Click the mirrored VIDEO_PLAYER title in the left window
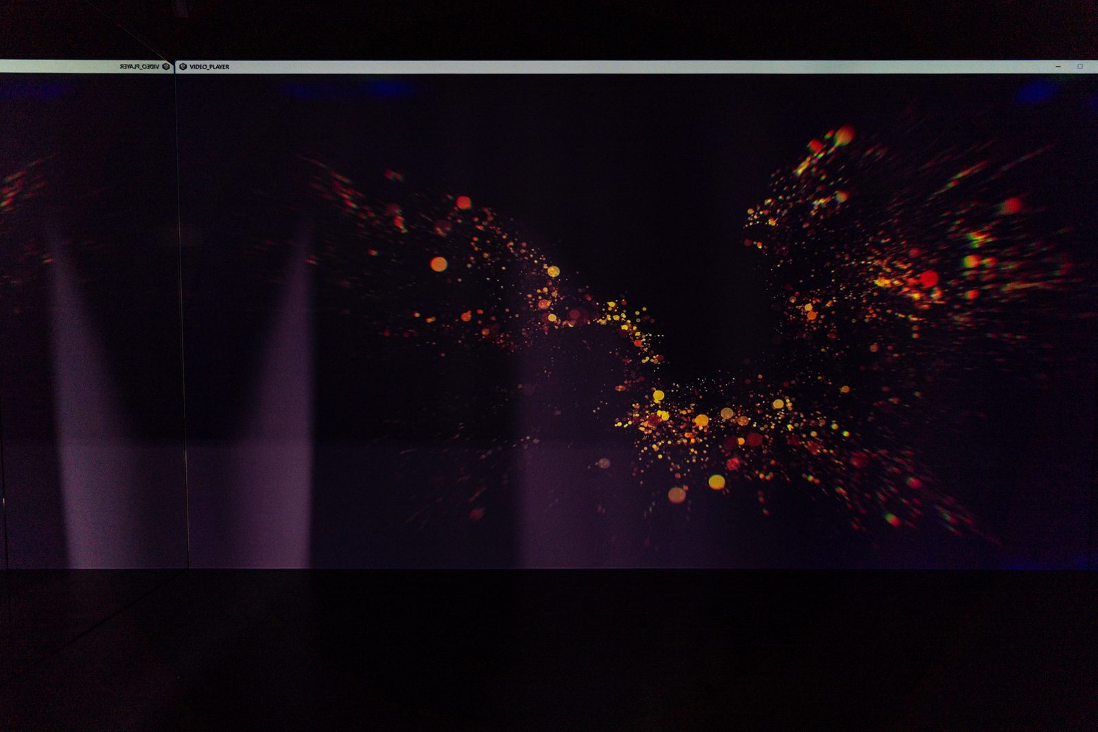 point(139,67)
